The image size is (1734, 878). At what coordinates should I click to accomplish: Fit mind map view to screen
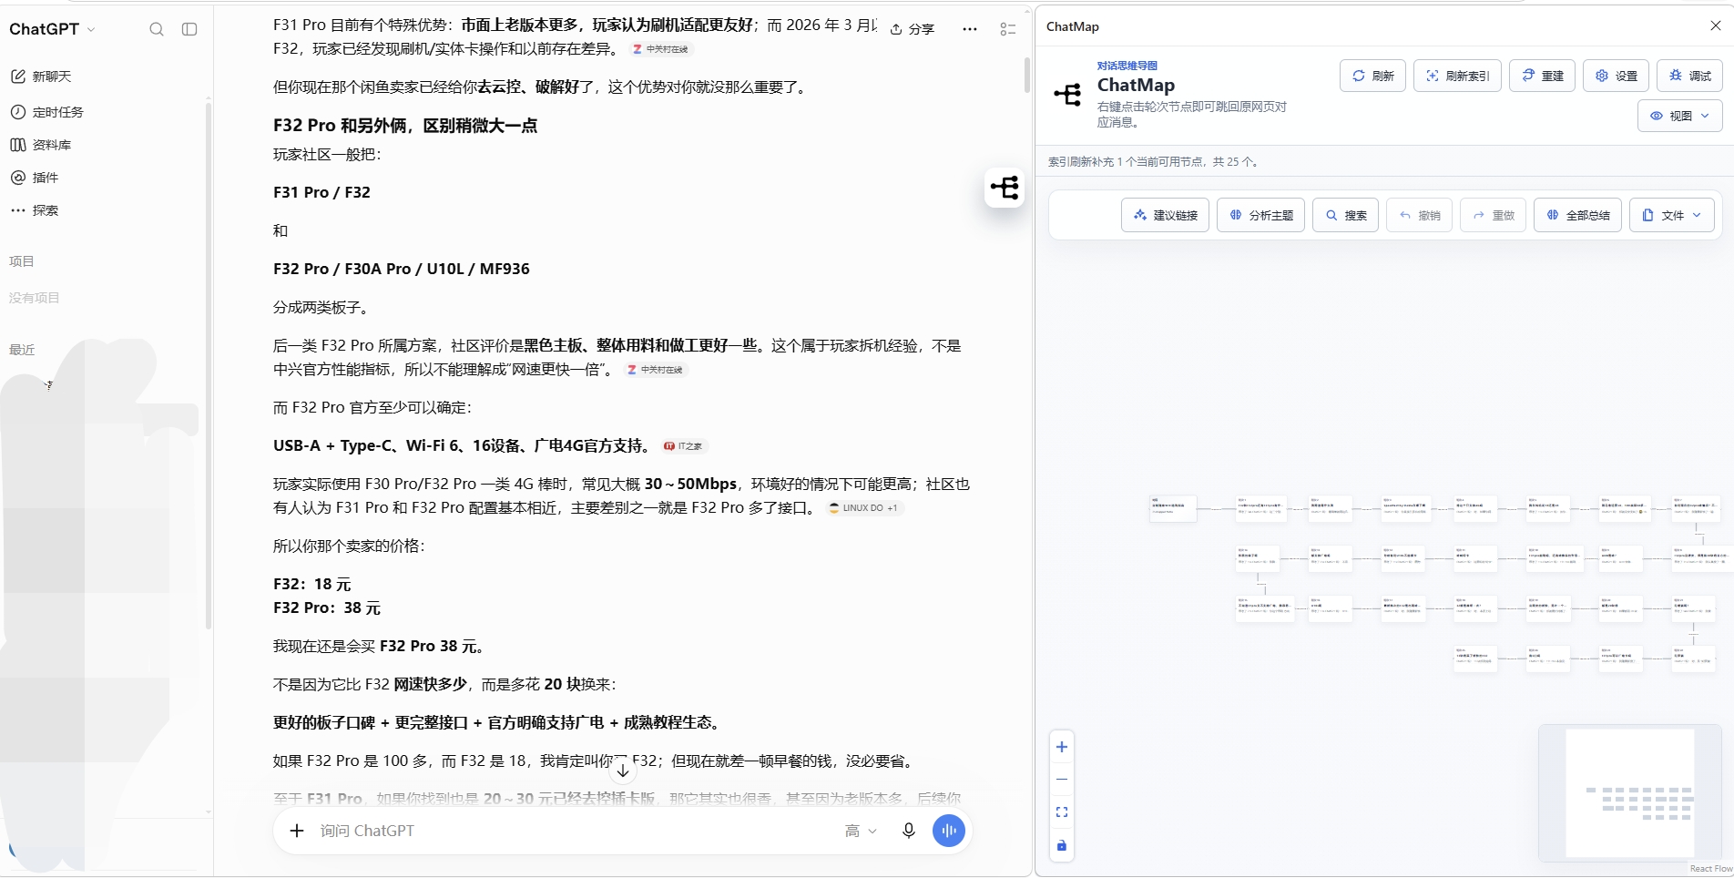[x=1062, y=812]
